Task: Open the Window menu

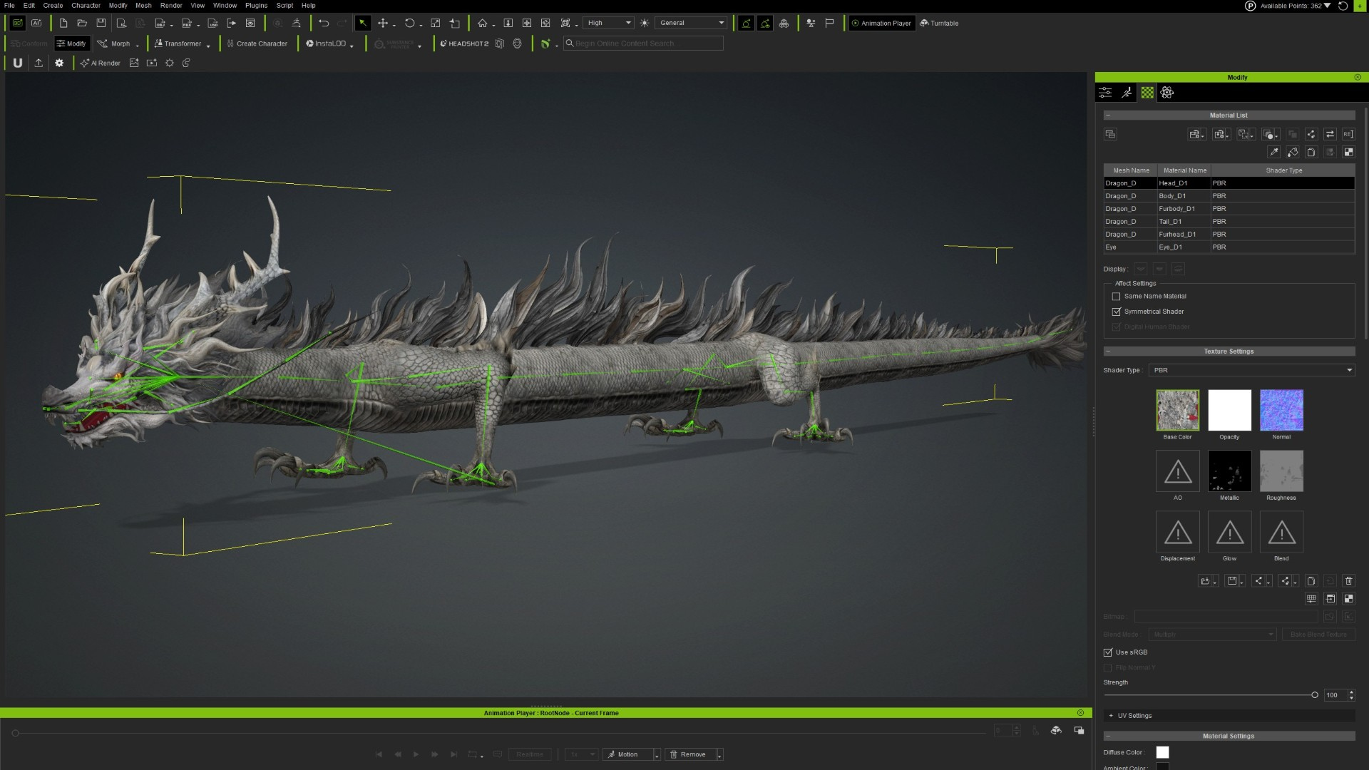Action: tap(225, 6)
